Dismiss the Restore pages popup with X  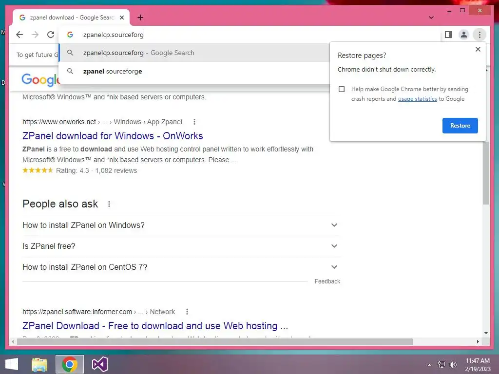click(x=478, y=49)
